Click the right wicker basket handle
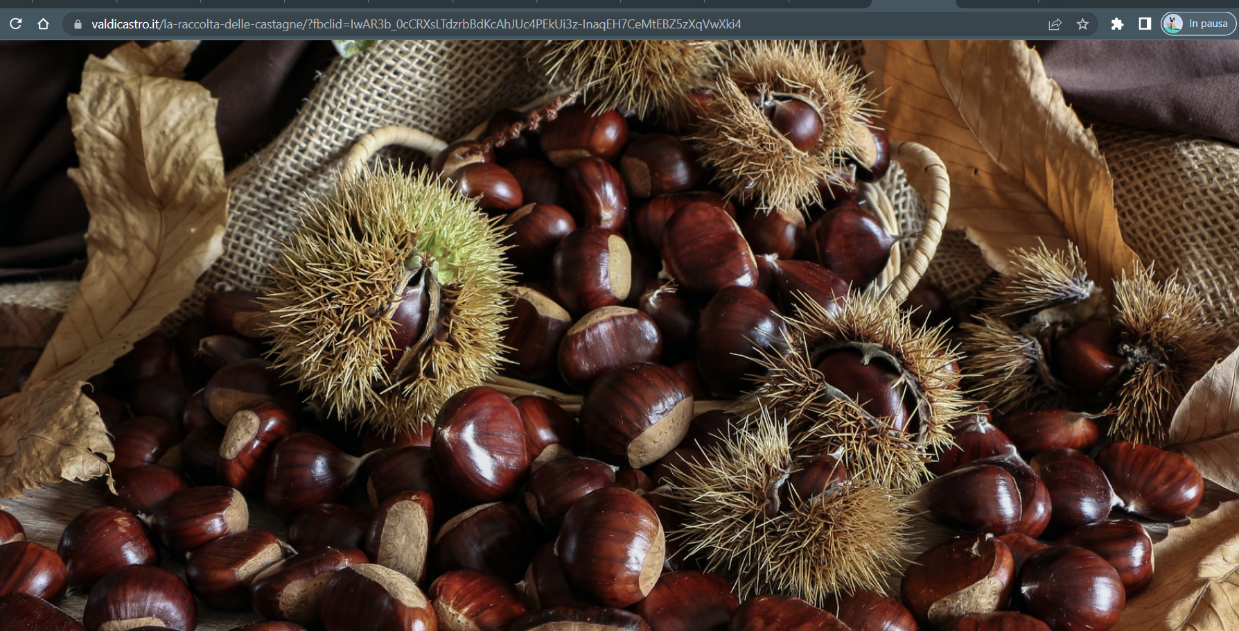This screenshot has width=1239, height=631. 925,215
